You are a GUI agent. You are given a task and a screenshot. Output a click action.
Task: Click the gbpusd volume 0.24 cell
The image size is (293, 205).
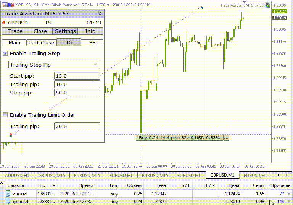pyautogui.click(x=138, y=202)
